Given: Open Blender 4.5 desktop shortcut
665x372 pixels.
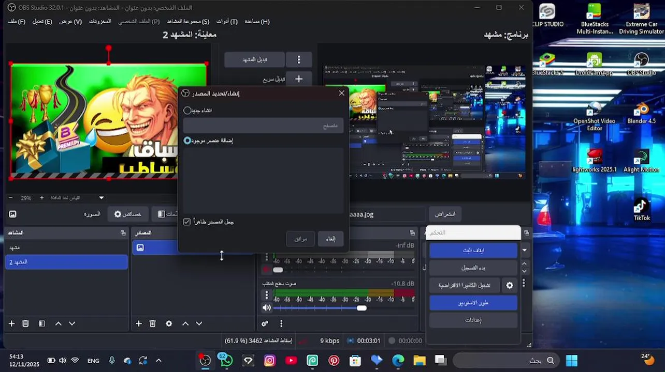Looking at the screenshot, I should [641, 114].
